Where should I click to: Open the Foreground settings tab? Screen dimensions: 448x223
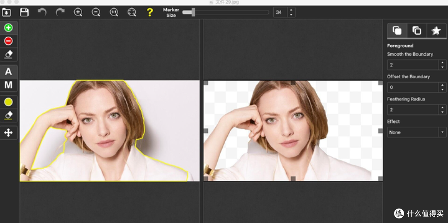pos(397,31)
